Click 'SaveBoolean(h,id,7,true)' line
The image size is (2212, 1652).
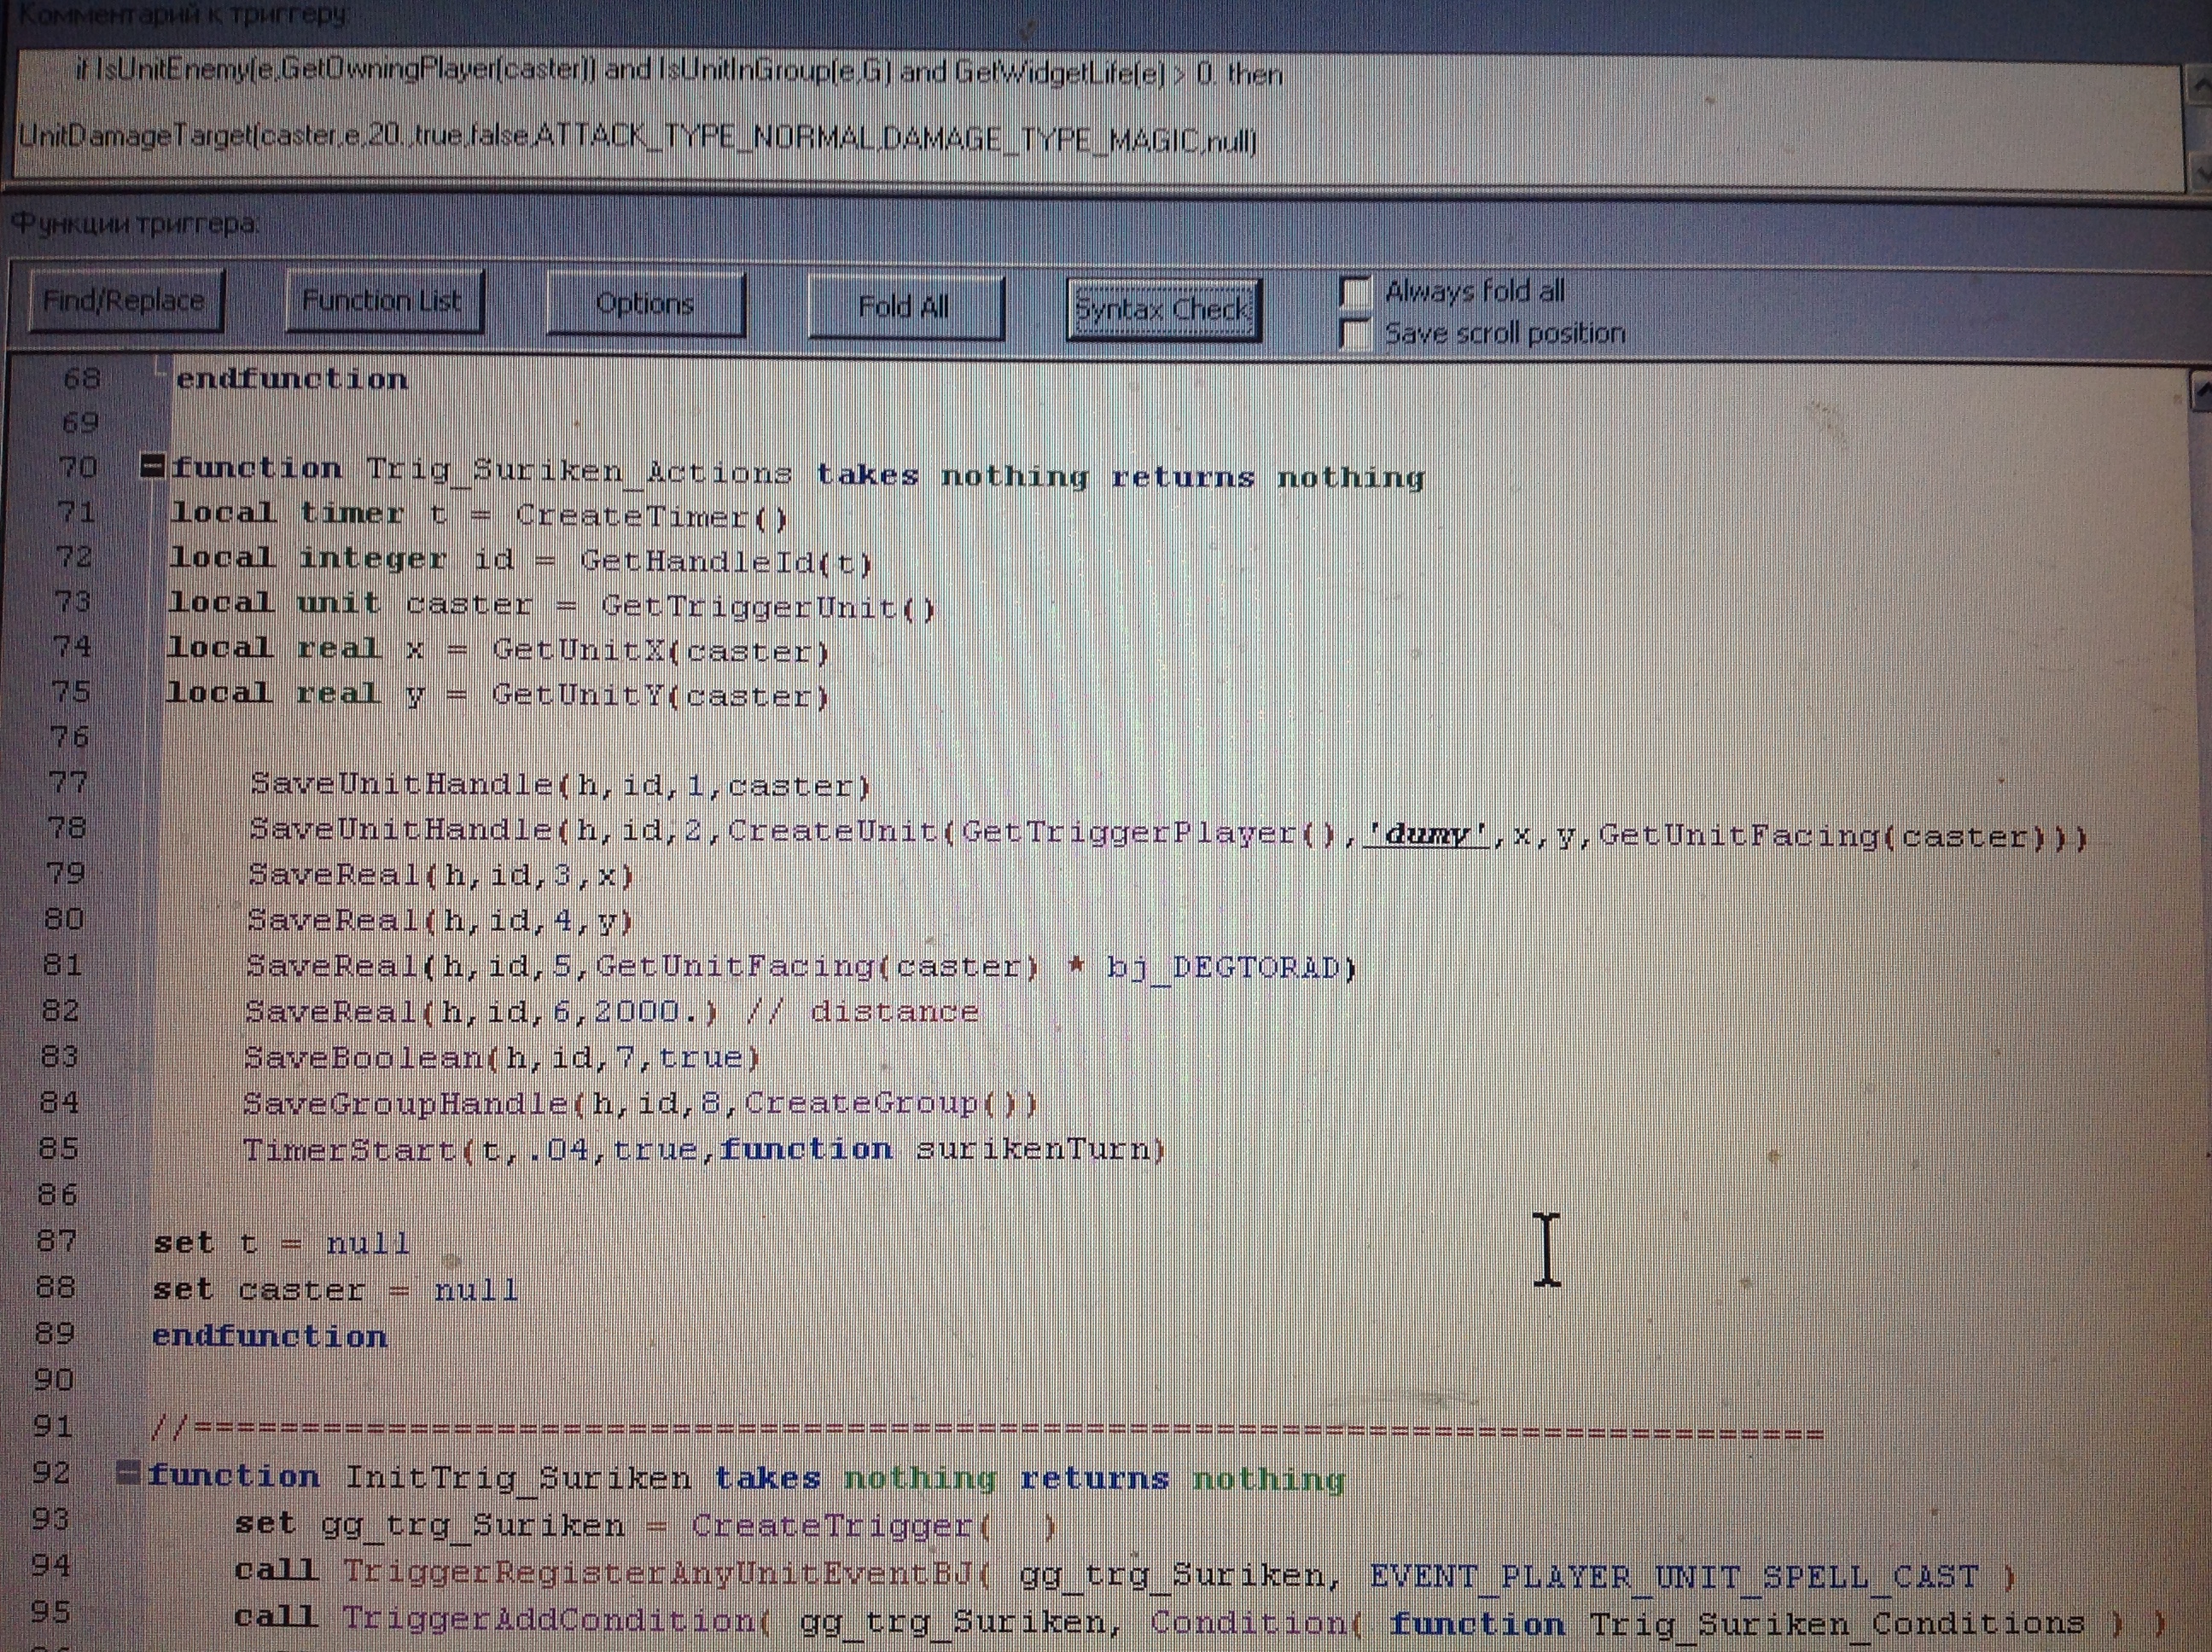502,1058
